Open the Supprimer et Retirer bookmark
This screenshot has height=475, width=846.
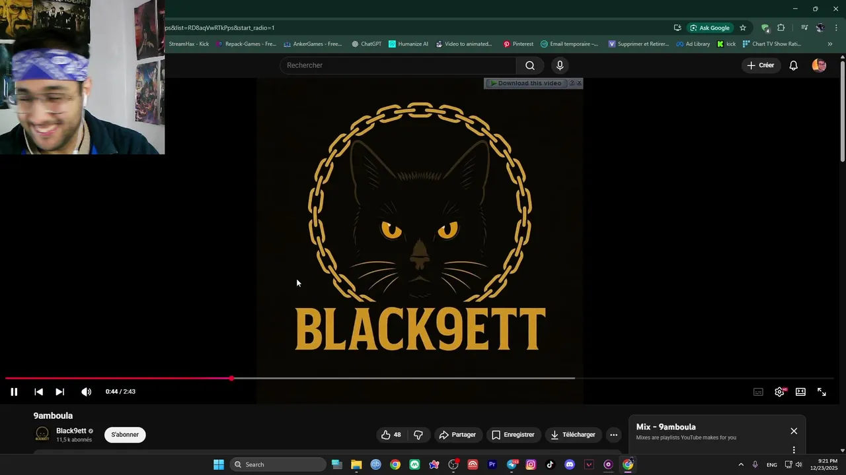point(638,44)
